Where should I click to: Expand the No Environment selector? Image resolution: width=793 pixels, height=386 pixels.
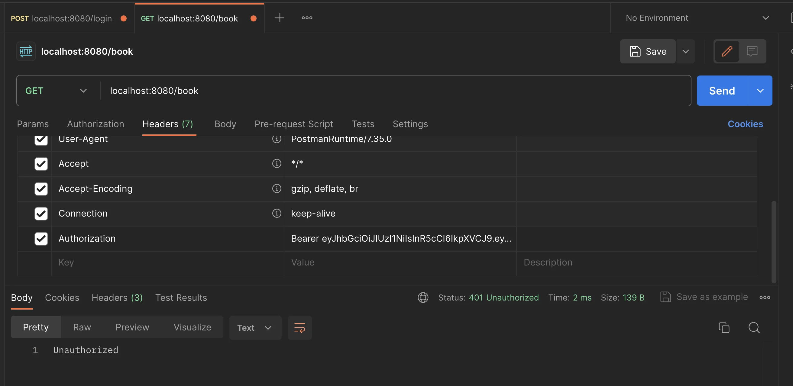point(697,18)
